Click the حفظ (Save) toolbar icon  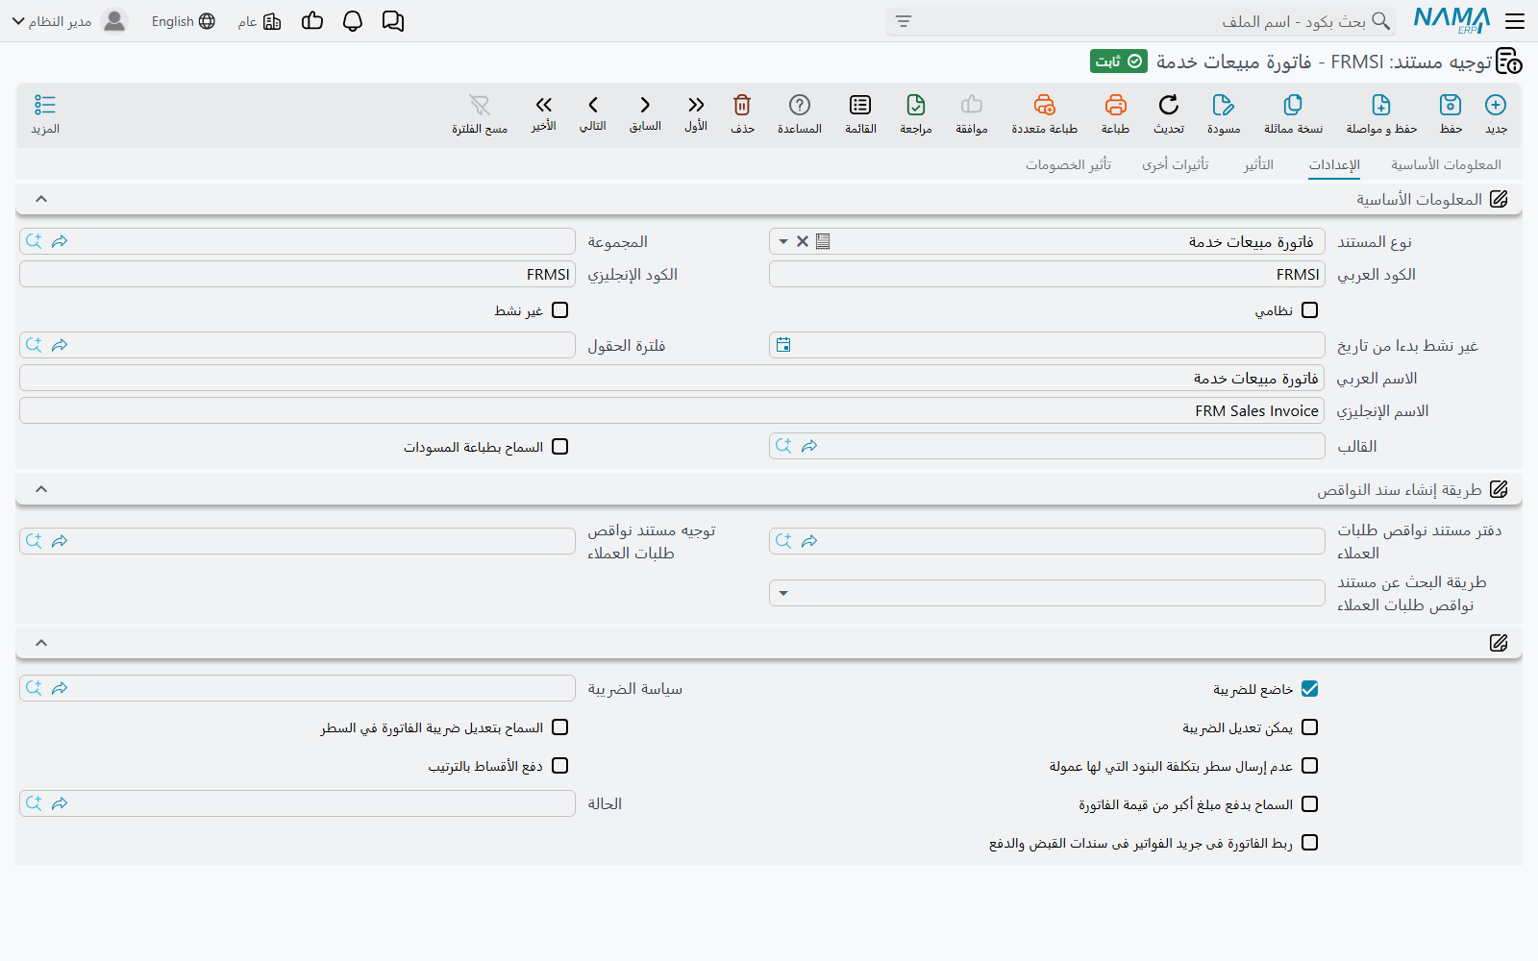(x=1451, y=105)
